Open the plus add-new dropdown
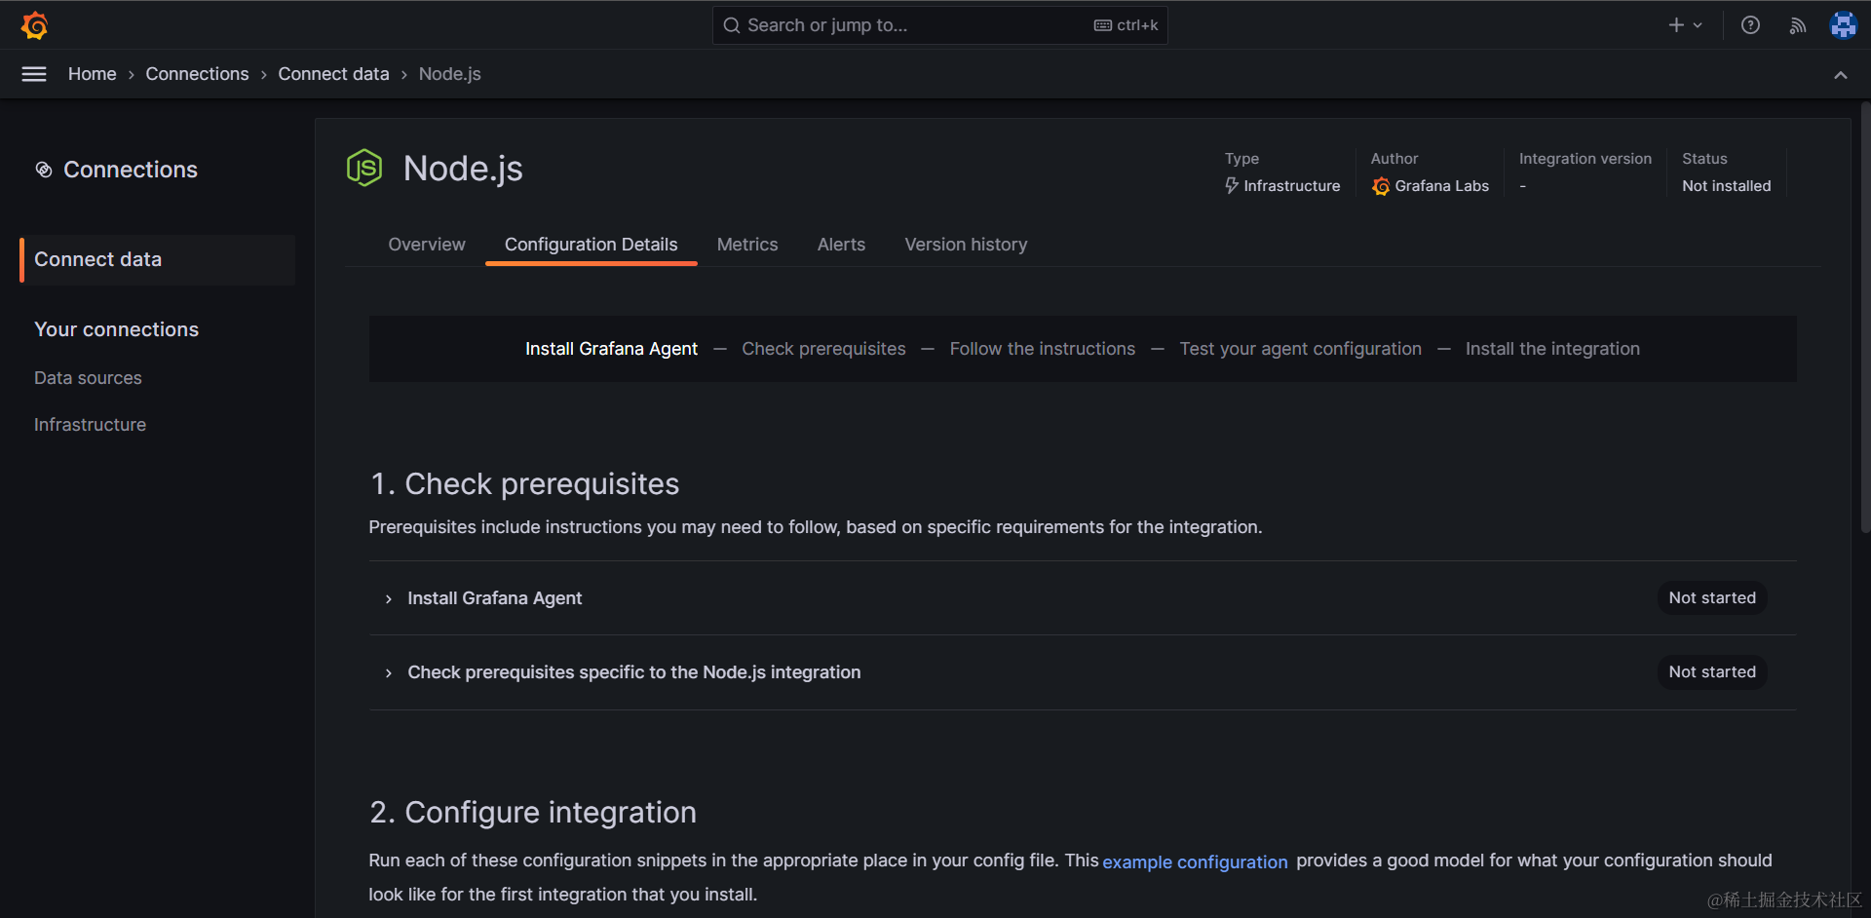The height and width of the screenshot is (918, 1871). (x=1684, y=25)
